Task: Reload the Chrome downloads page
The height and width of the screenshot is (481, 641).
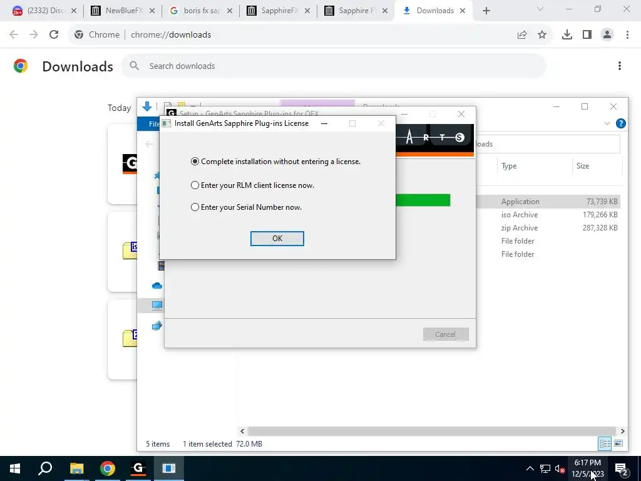Action: 54,35
